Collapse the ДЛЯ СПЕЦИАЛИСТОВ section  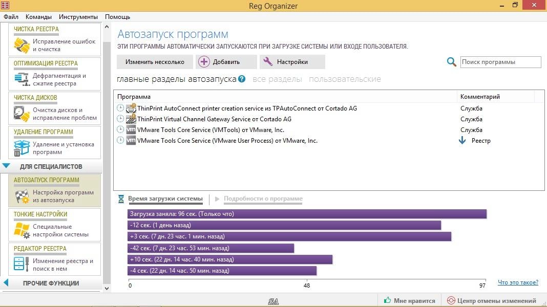click(6, 166)
